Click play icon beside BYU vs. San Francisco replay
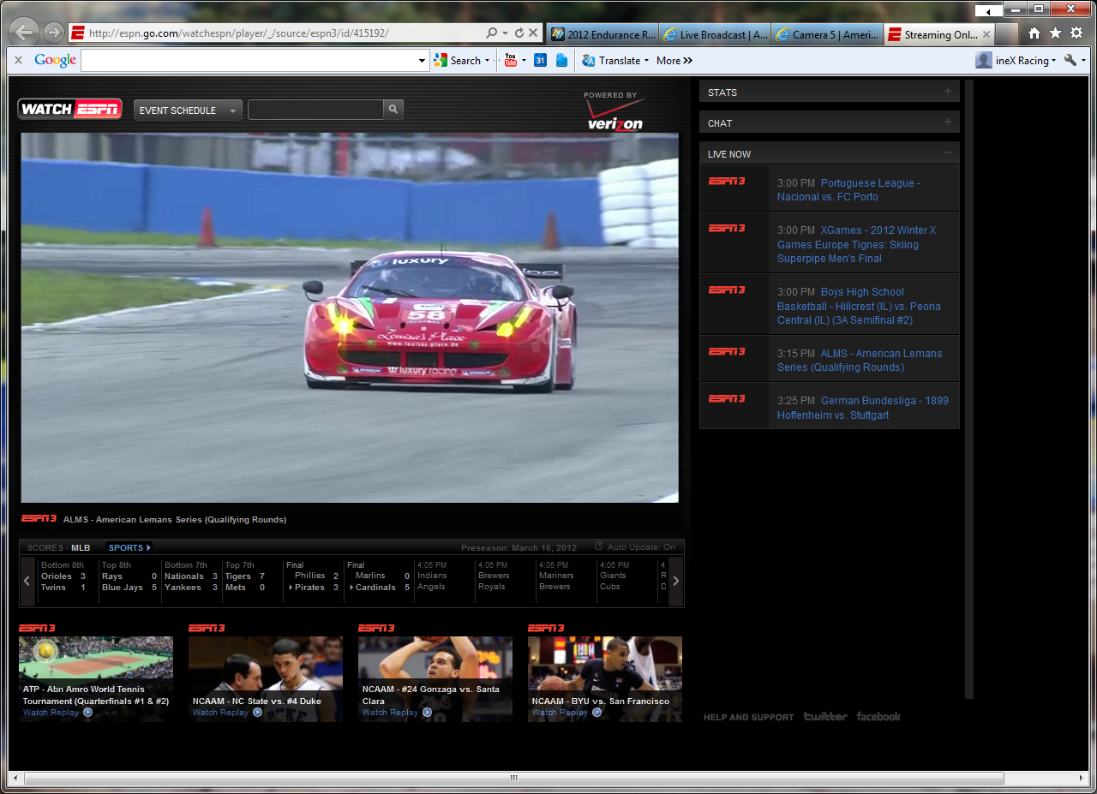Screen dimensions: 1097x794 (x=597, y=713)
